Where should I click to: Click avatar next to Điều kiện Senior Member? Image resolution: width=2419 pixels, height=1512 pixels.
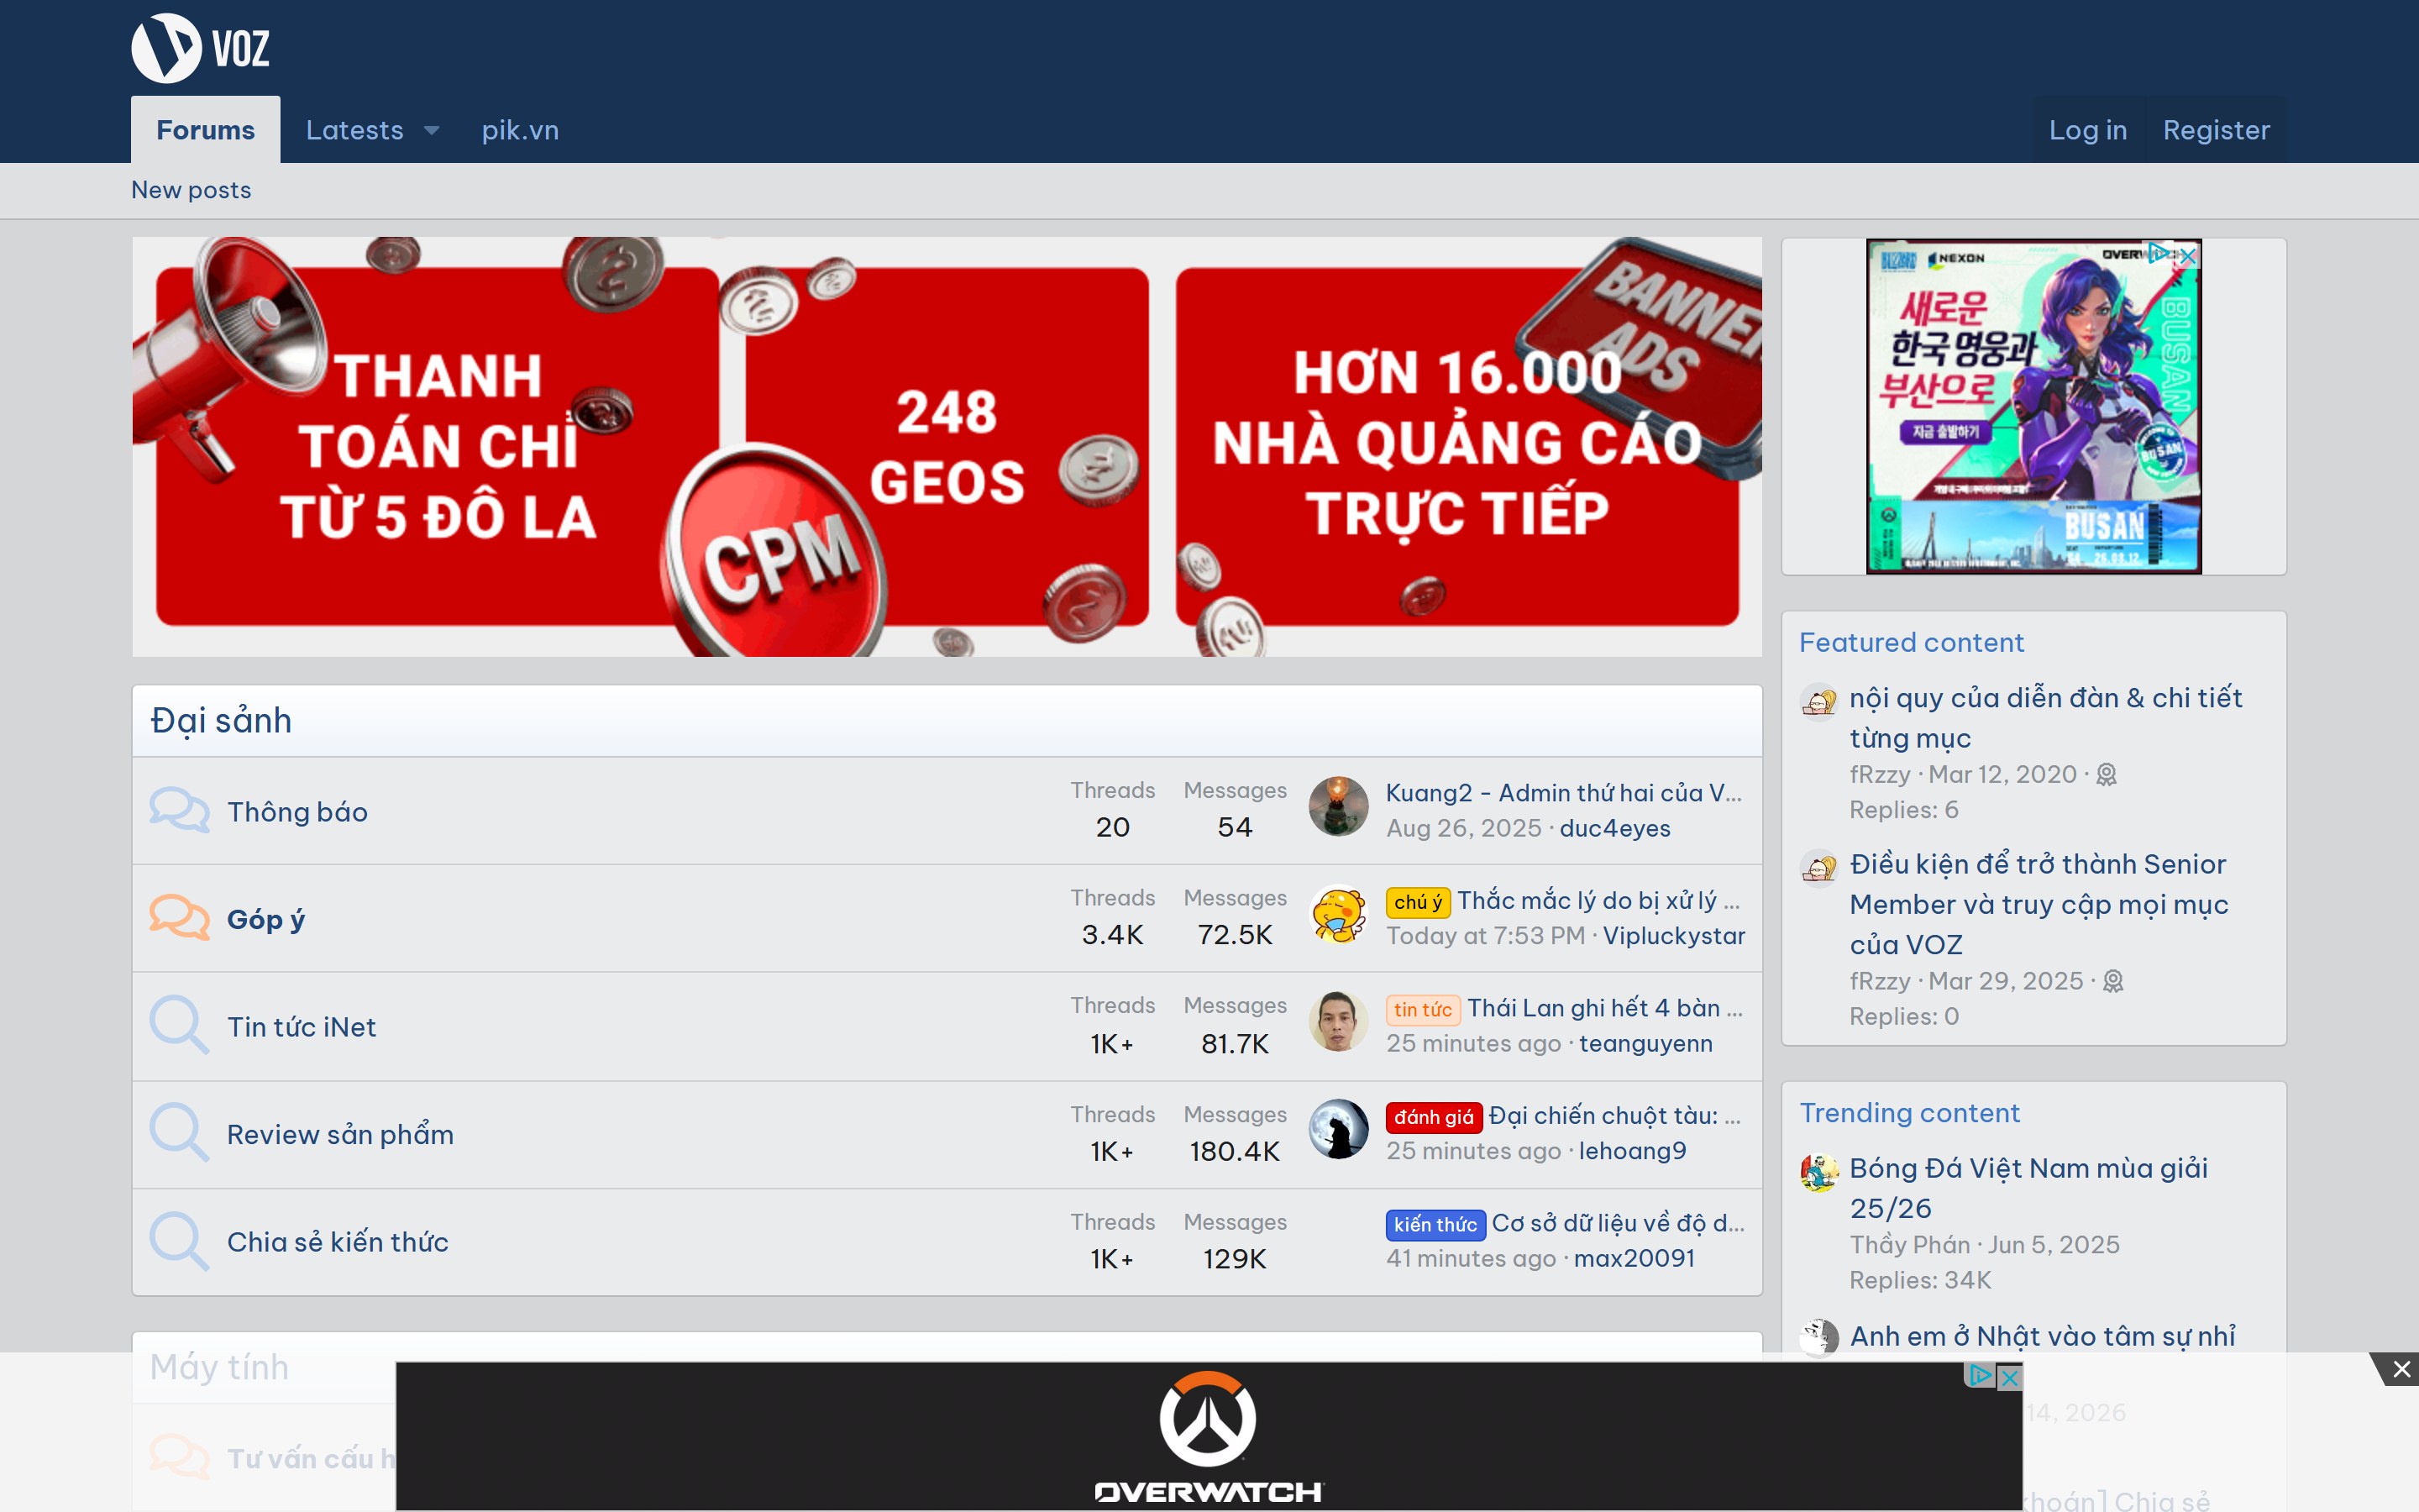1819,868
